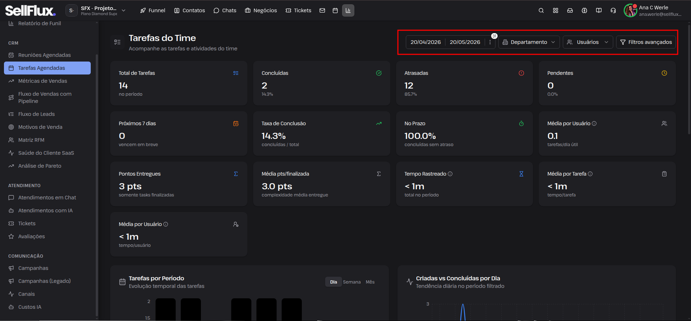The image size is (691, 321).
Task: Click the three-dot date options button
Action: (490, 42)
